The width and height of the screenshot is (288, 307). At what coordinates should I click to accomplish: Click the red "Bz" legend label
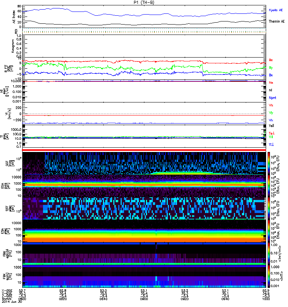271,60
